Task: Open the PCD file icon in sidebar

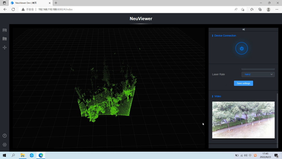Action: [x=5, y=30]
